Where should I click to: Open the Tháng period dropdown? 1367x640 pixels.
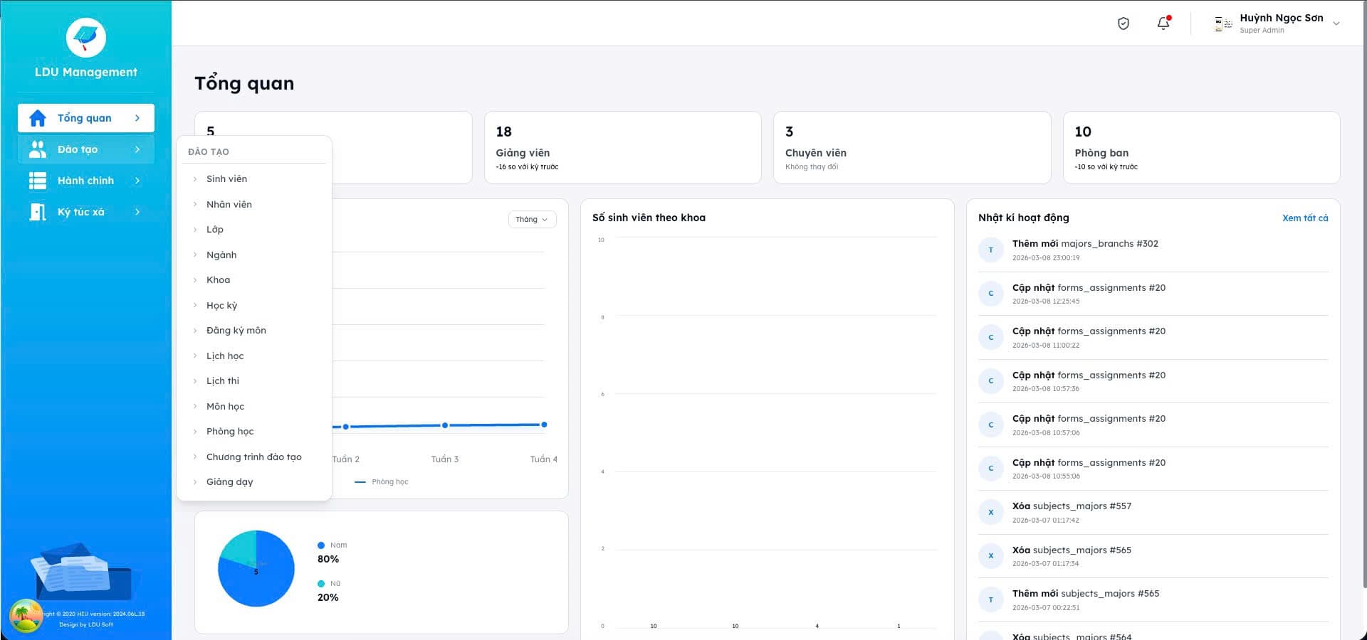coord(532,219)
